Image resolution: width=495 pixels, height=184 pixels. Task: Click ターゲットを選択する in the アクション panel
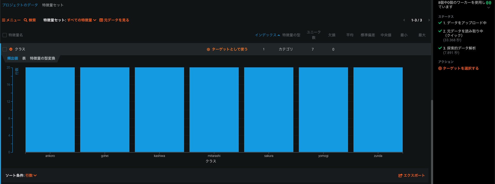(x=458, y=68)
